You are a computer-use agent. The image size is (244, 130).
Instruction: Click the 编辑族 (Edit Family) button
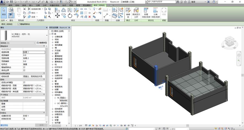128,13
